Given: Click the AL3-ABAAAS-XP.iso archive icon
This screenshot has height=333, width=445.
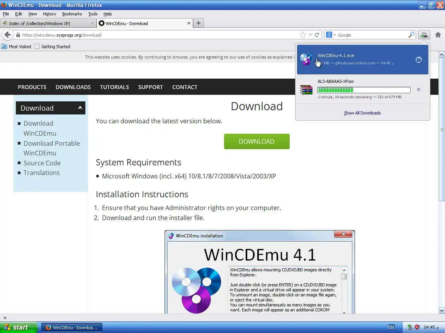Looking at the screenshot, I should click(x=306, y=89).
